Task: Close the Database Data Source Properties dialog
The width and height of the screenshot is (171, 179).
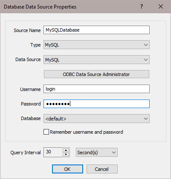Action: (161, 6)
